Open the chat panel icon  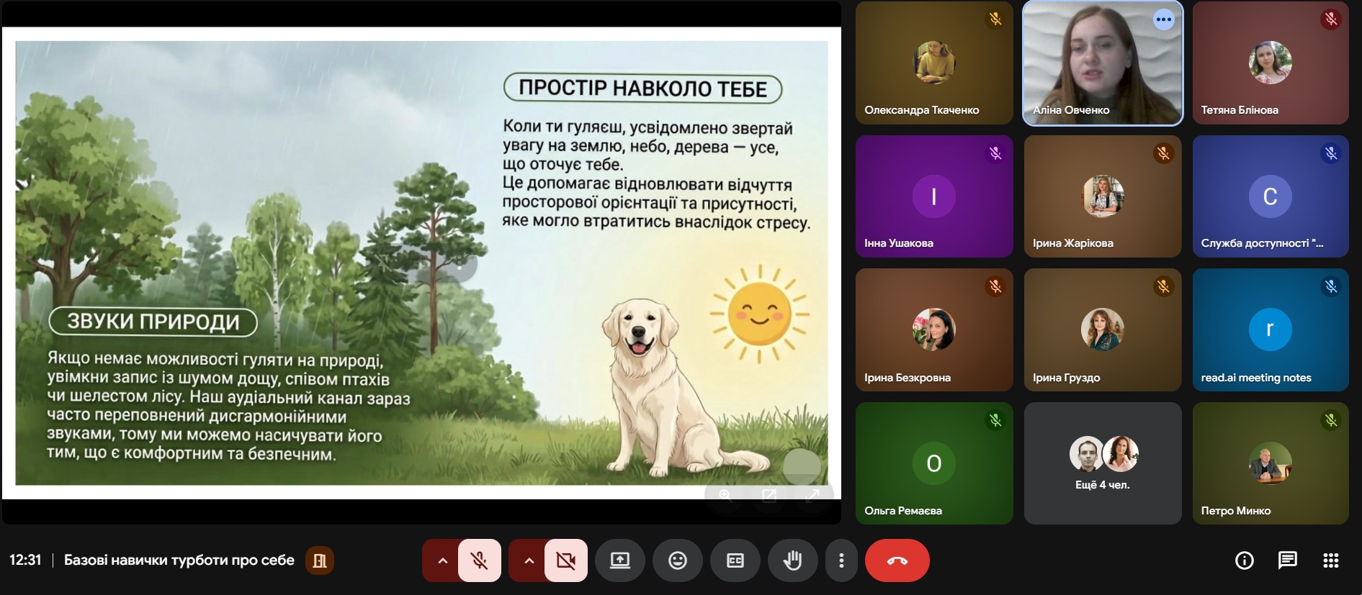1288,560
